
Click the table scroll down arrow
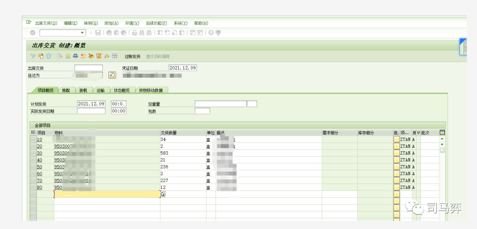pos(442,144)
